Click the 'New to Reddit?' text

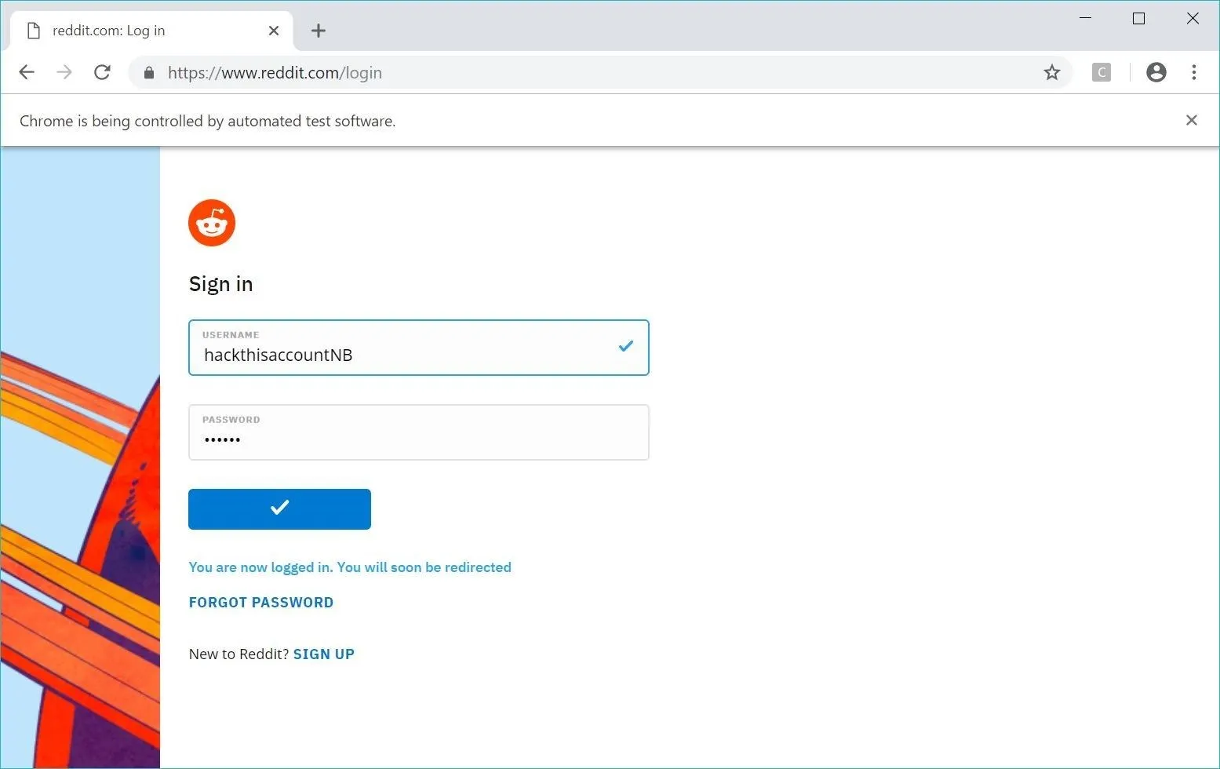click(239, 654)
